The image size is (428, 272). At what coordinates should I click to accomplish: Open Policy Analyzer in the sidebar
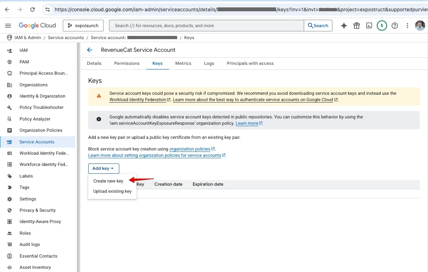35,119
